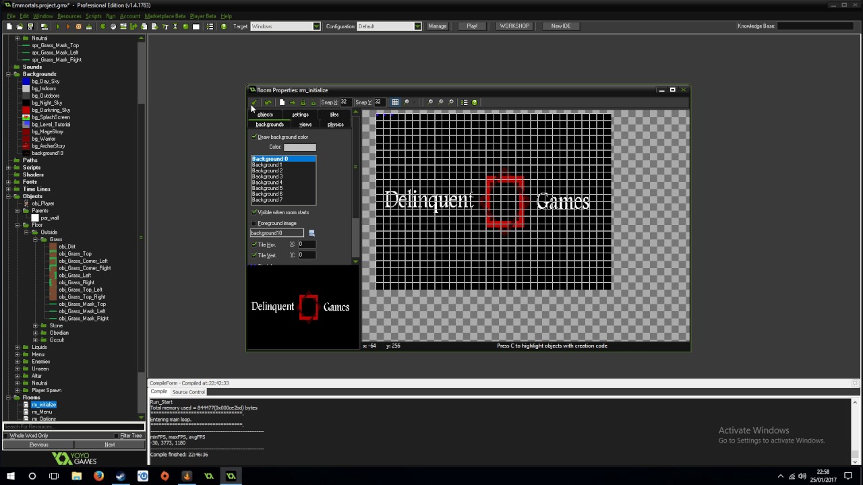Toggle Draw background color checkbox
This screenshot has width=863, height=485.
[254, 137]
